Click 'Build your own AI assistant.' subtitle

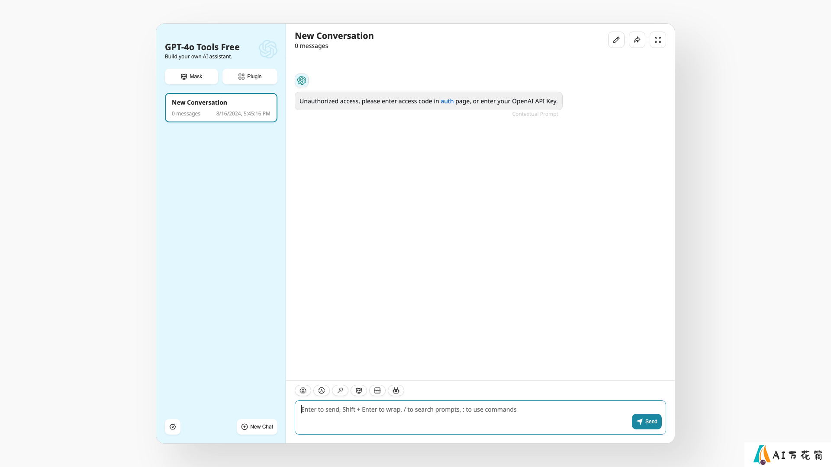[198, 57]
